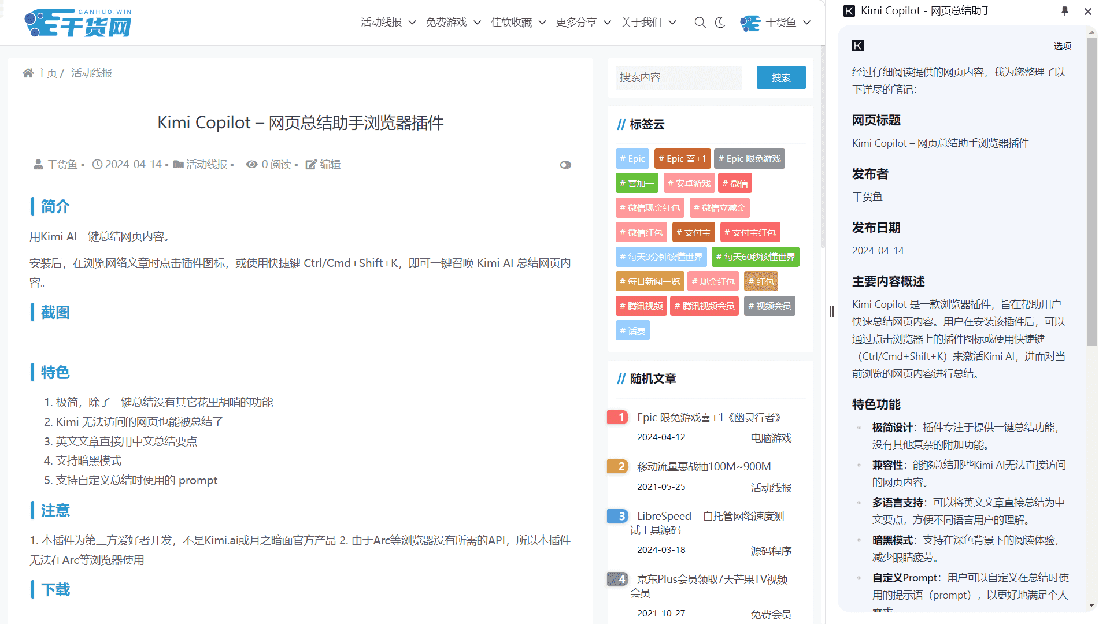Go to 主页 breadcrumb link
This screenshot has width=1110, height=624.
[47, 73]
